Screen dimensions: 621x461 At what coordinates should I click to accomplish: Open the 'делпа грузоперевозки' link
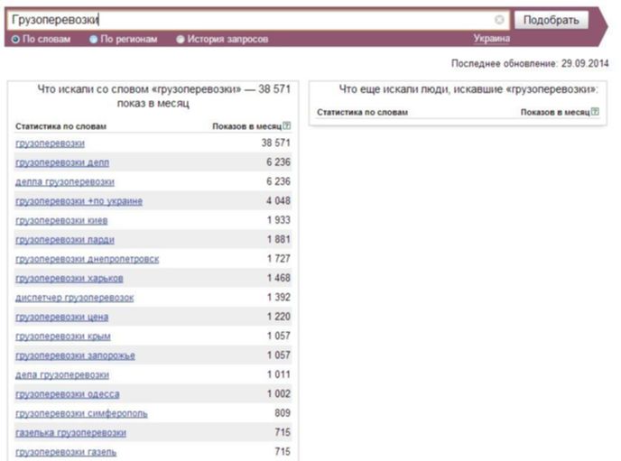pos(65,182)
